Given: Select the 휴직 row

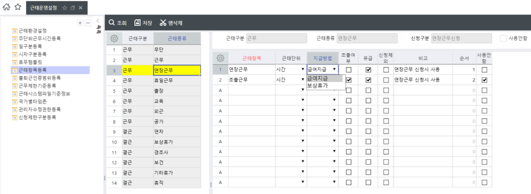Looking at the screenshot, I should click(x=177, y=183).
